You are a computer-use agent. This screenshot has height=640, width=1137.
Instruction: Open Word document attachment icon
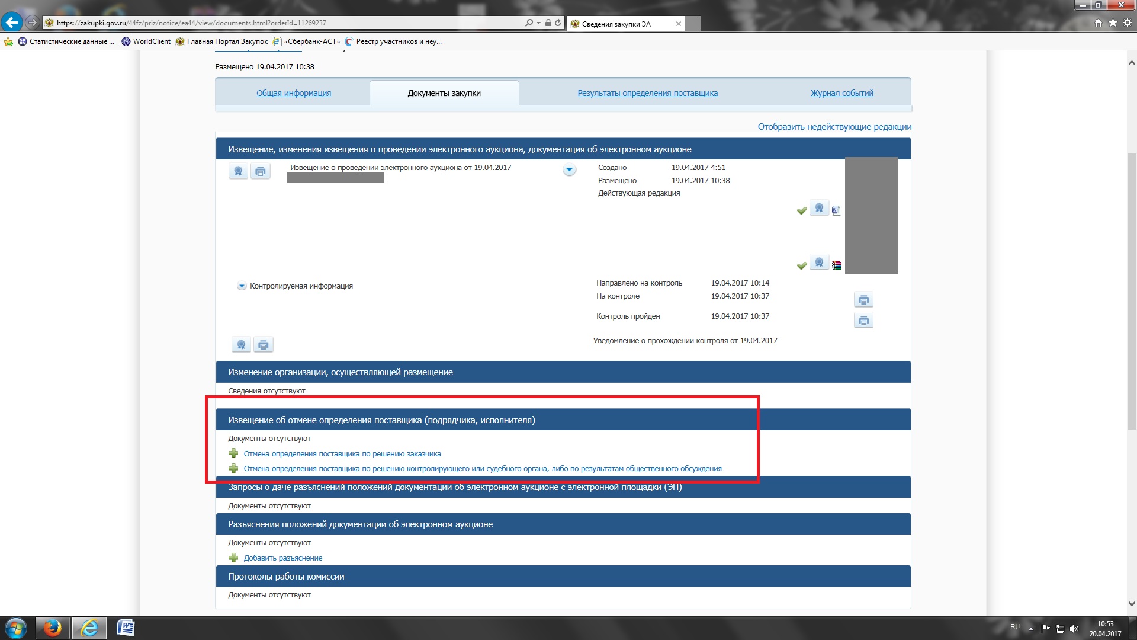[836, 210]
